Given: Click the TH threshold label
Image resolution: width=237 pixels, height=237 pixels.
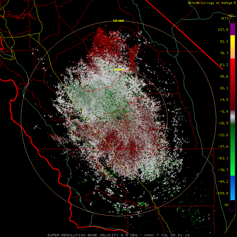Looking at the screenshot, I should [226, 205].
